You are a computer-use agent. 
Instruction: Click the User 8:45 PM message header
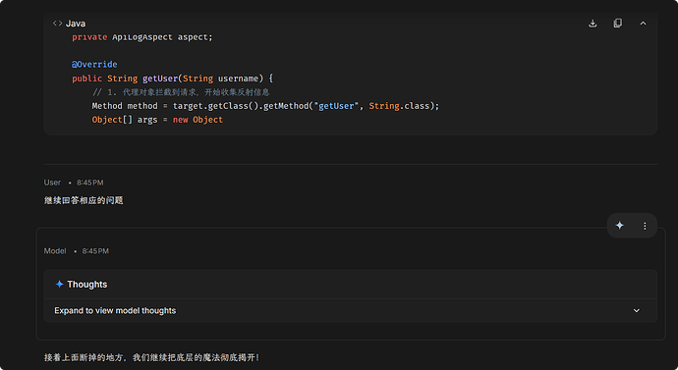74,183
